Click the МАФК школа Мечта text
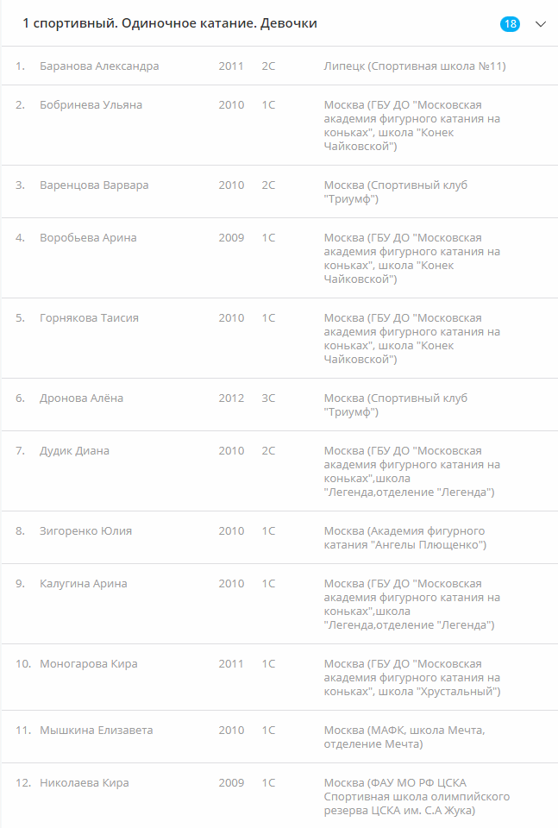This screenshot has width=558, height=828. [x=404, y=737]
